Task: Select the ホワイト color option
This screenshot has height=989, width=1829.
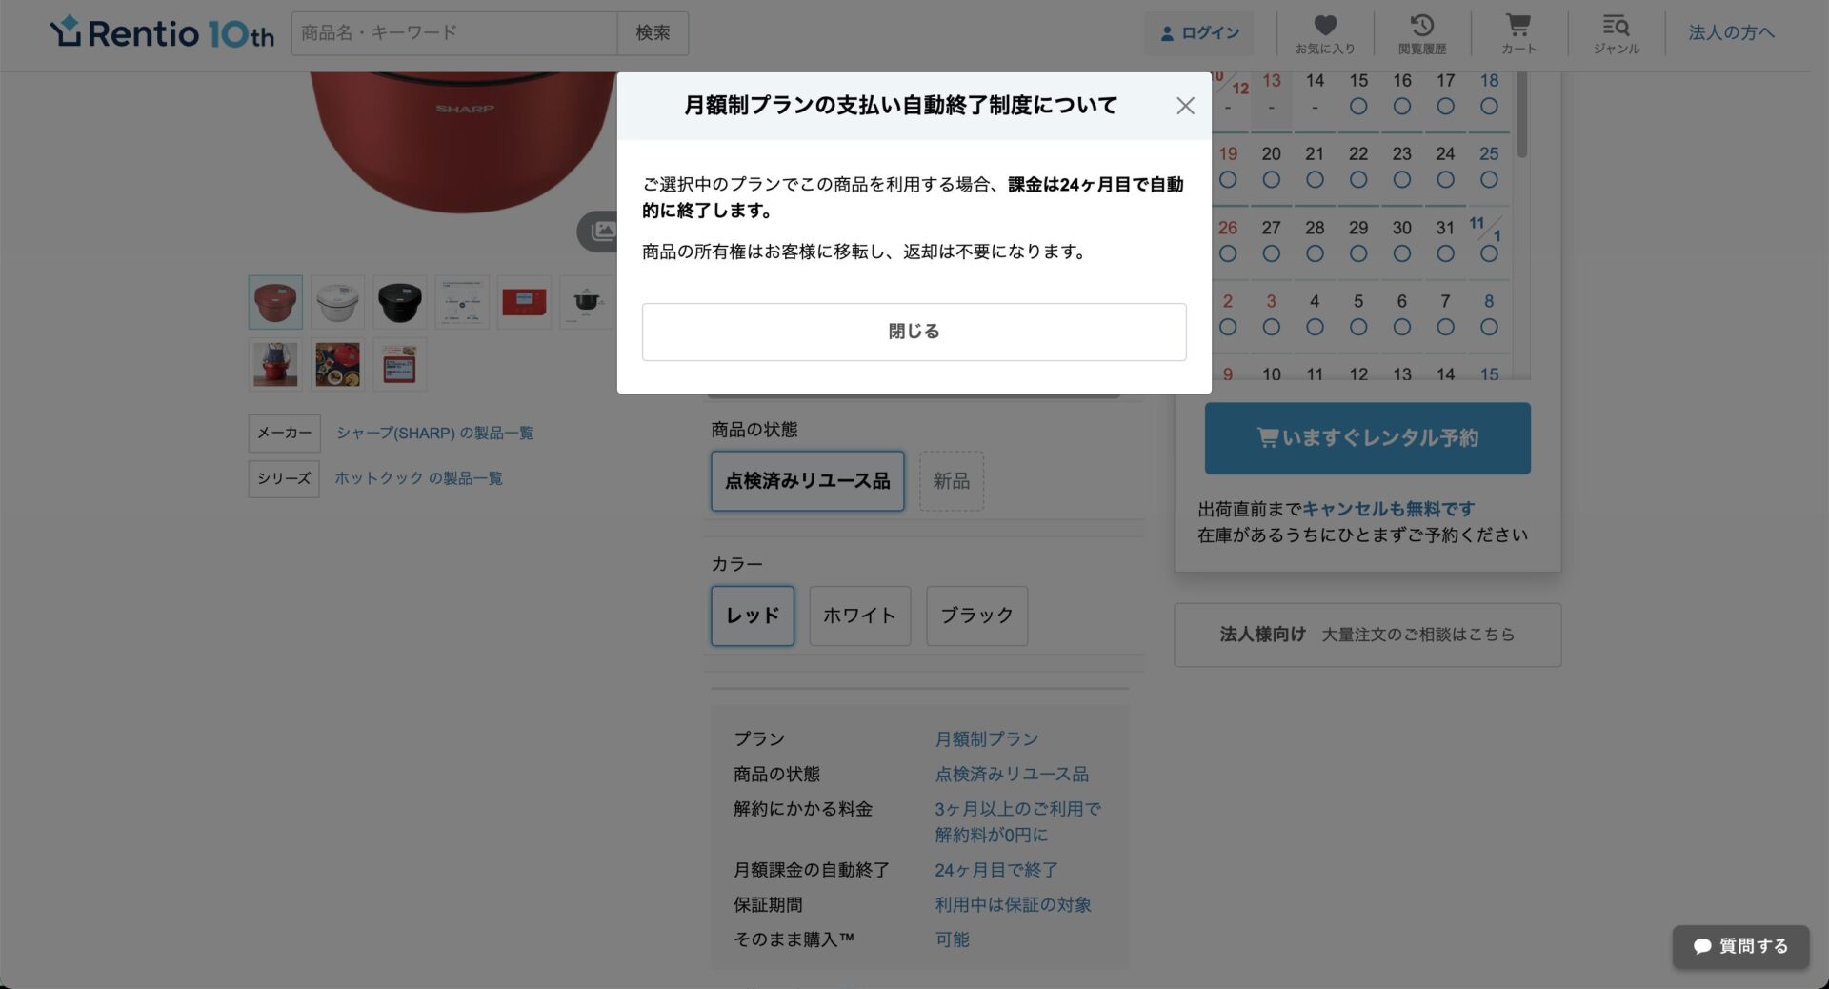Action: pyautogui.click(x=859, y=616)
